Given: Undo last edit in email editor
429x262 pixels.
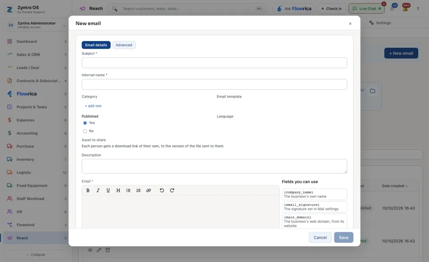Looking at the screenshot, I should click(162, 191).
